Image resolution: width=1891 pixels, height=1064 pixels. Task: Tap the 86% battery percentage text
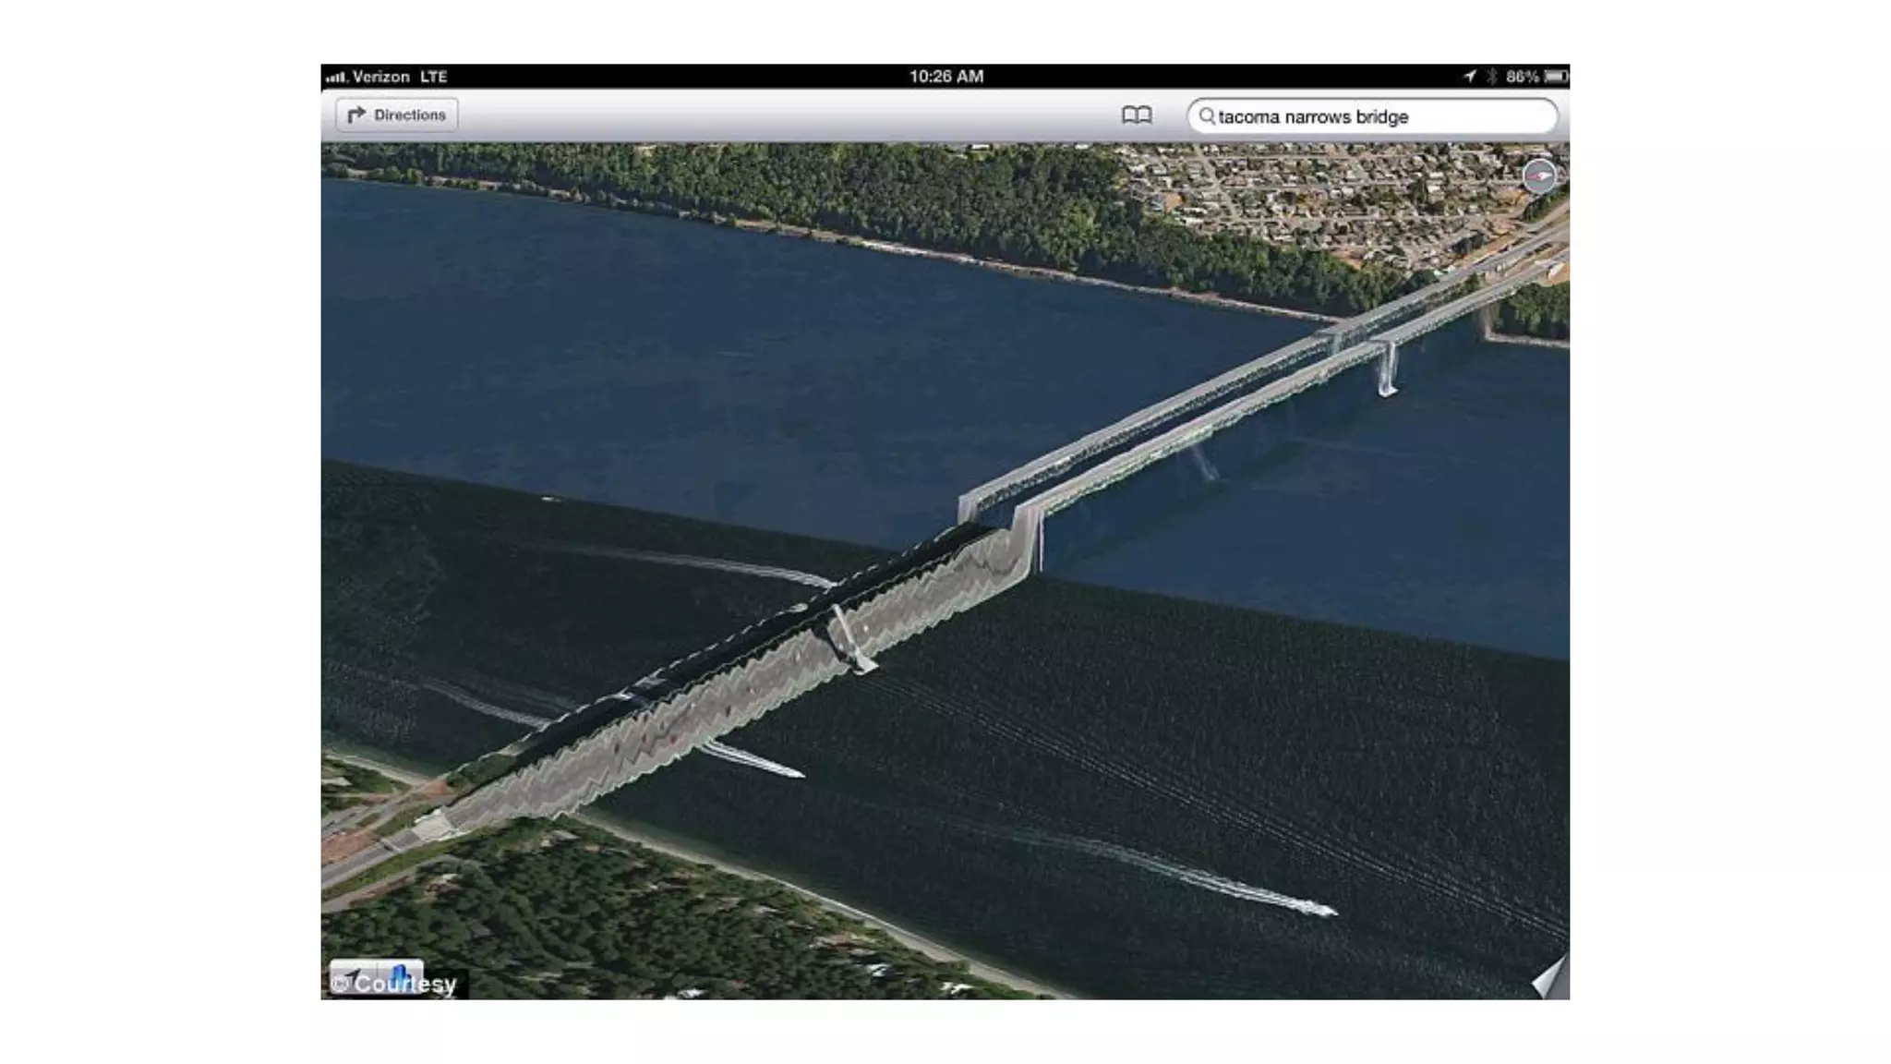1522,77
